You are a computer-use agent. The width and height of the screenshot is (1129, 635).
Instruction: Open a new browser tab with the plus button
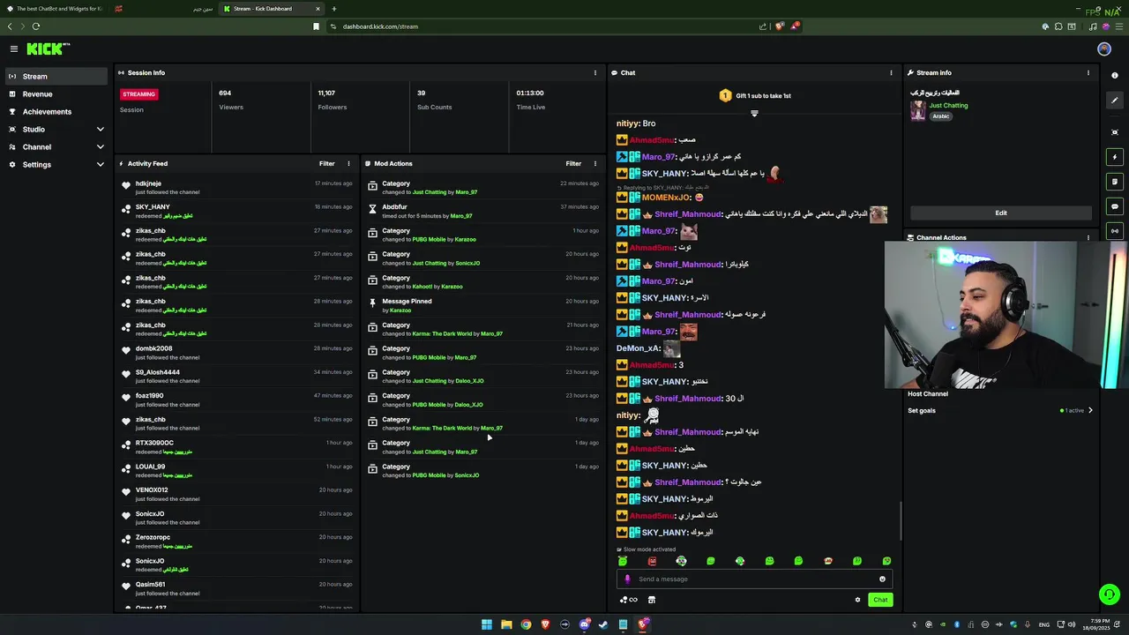point(334,9)
